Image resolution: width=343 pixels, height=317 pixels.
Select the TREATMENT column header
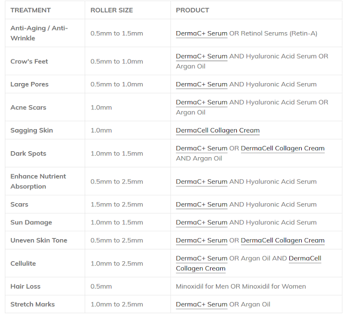click(31, 10)
